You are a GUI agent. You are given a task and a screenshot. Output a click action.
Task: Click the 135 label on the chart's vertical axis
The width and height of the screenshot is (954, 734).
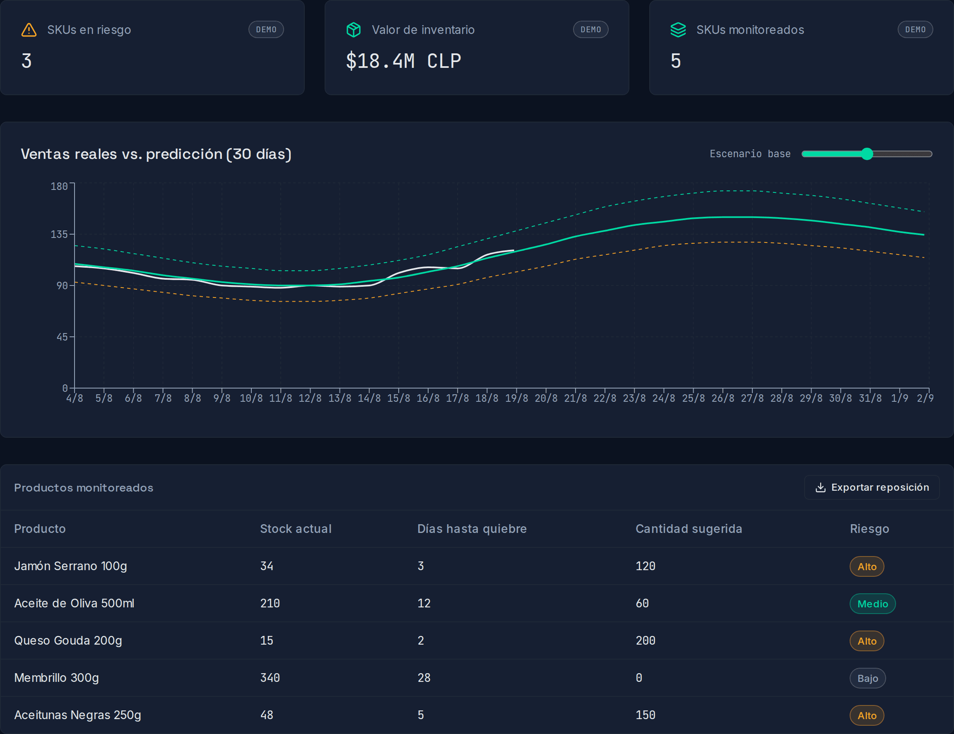(x=59, y=234)
